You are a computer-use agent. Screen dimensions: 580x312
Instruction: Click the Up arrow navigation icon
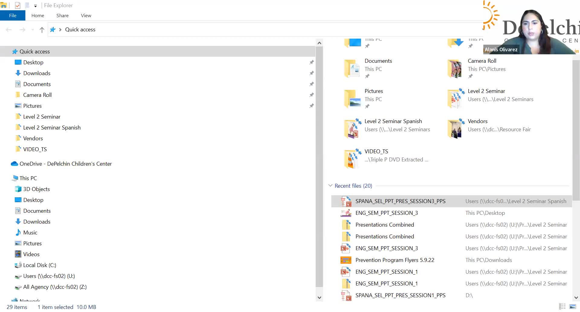click(x=42, y=30)
